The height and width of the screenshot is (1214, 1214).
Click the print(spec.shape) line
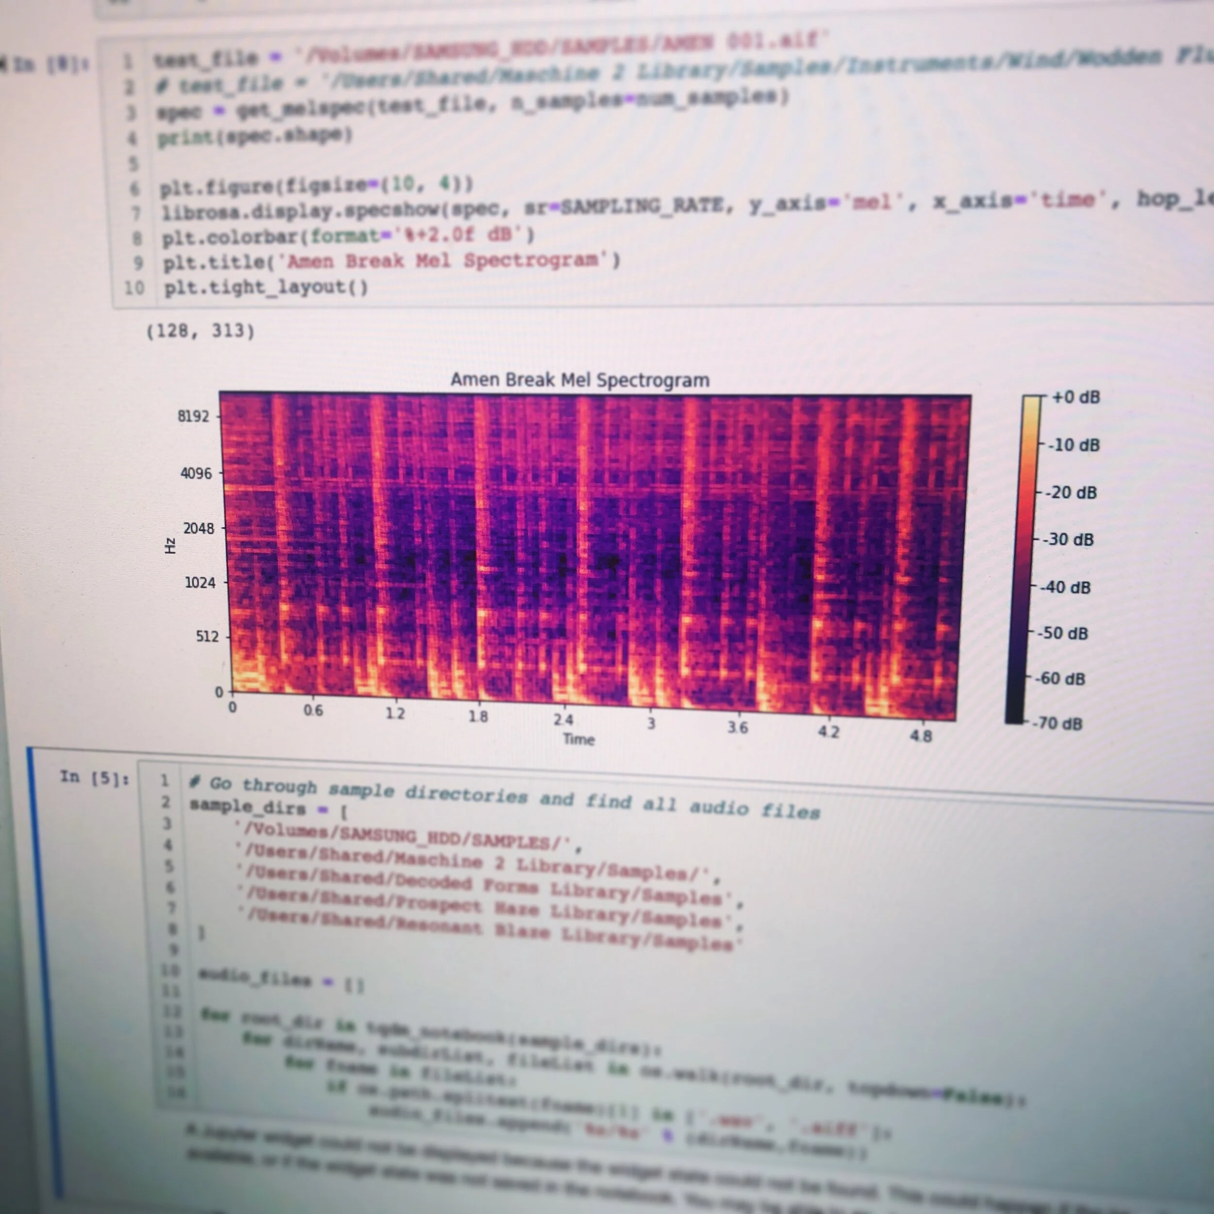(254, 136)
